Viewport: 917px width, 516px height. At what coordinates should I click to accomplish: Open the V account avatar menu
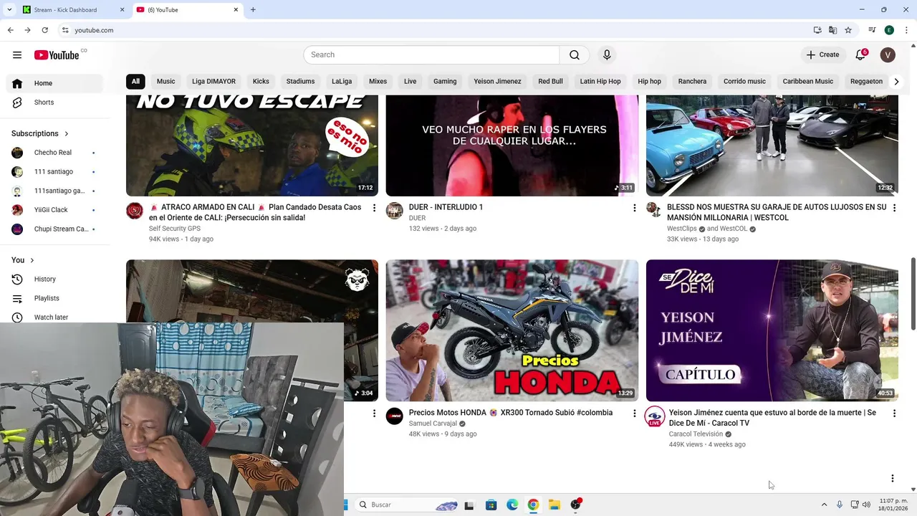tap(888, 54)
